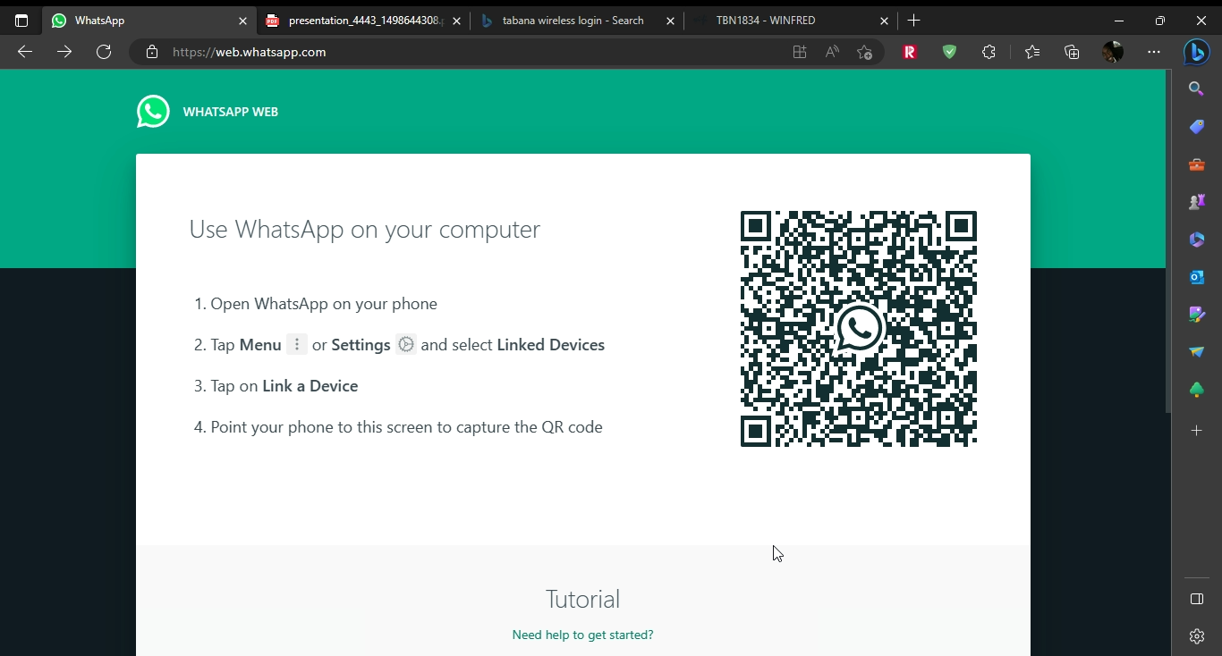Open the sidebar settings gear icon
The width and height of the screenshot is (1222, 656).
pos(1197,636)
